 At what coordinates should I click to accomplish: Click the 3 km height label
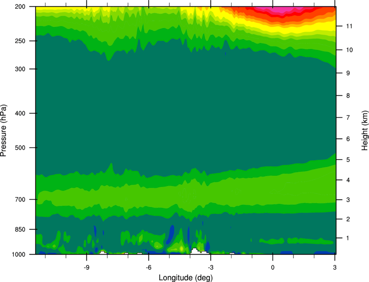click(348, 200)
